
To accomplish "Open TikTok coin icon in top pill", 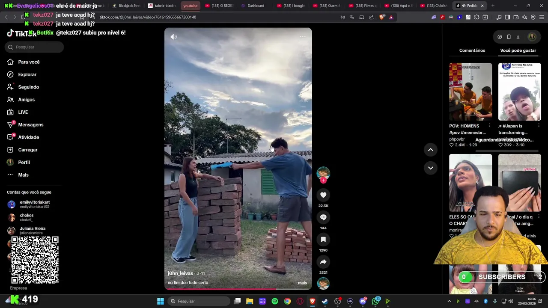I will pyautogui.click(x=500, y=37).
